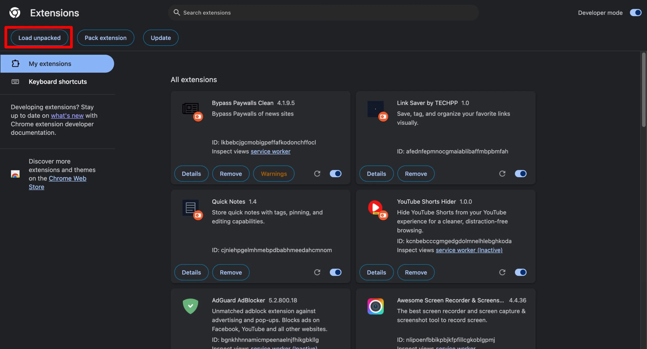Inspect the service worker of Bypass Paywalls Clean
647x349 pixels.
pos(270,151)
